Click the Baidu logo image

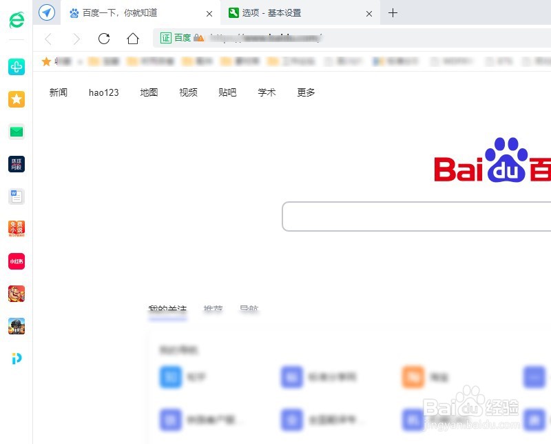tap(492, 160)
